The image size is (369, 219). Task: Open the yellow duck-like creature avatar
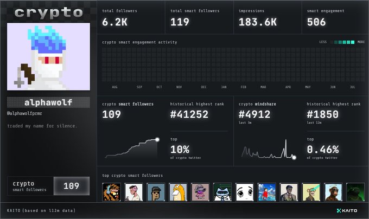point(178,192)
